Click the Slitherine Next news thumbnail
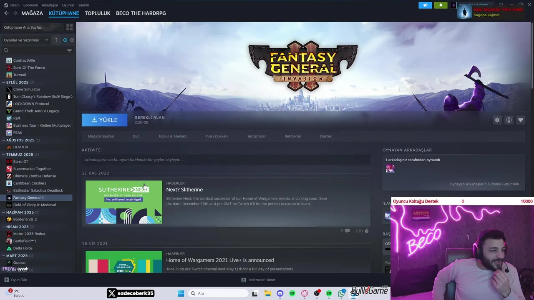This screenshot has width=534, height=300. click(124, 202)
